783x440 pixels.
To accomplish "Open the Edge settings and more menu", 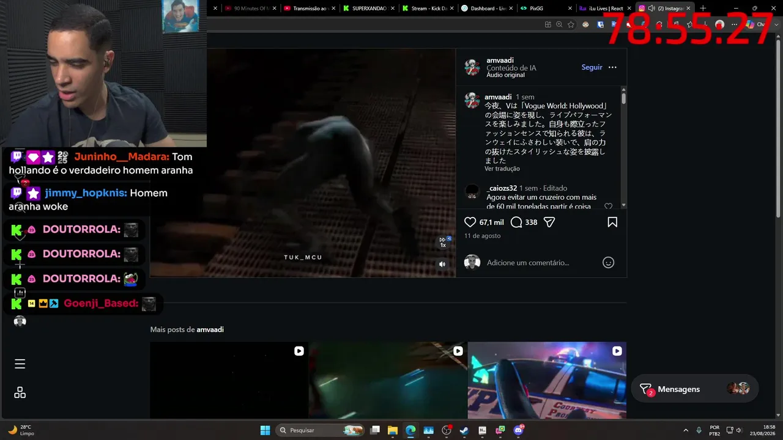I will [x=735, y=24].
